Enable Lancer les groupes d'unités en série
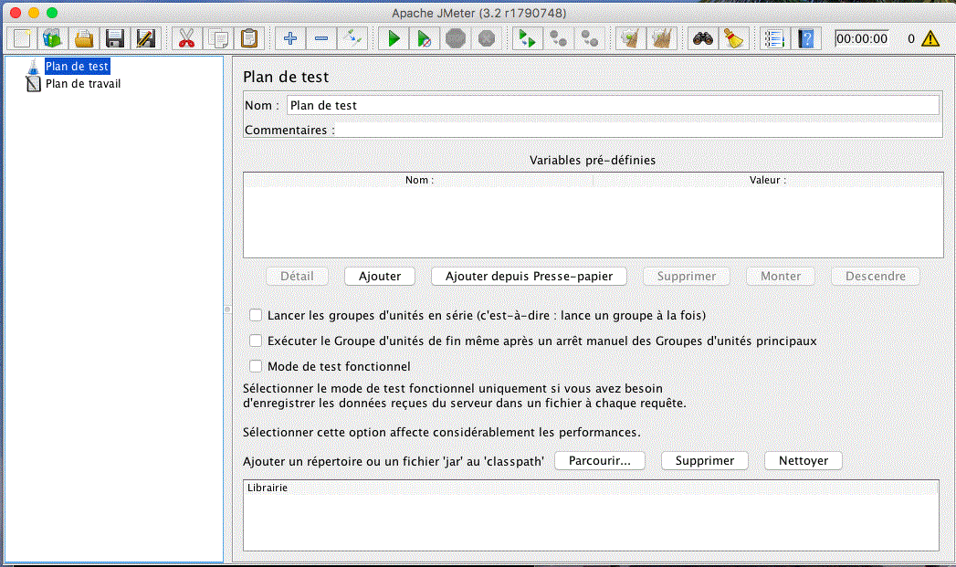This screenshot has height=567, width=956. point(256,315)
